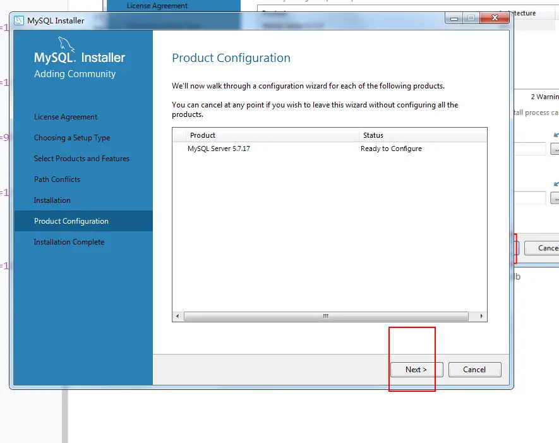Image resolution: width=559 pixels, height=443 pixels.
Task: Open the Select Products and Features step
Action: tap(81, 159)
